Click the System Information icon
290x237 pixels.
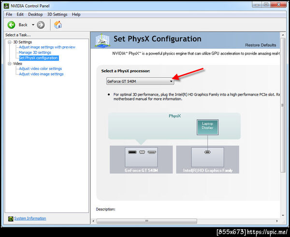point(11,219)
